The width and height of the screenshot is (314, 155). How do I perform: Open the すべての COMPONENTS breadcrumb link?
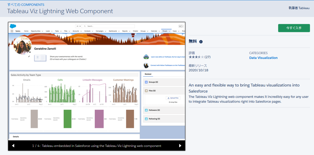click(x=26, y=5)
